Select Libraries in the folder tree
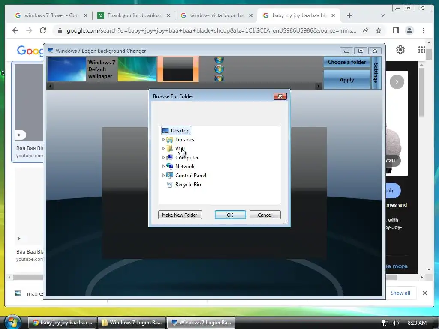 coord(184,139)
